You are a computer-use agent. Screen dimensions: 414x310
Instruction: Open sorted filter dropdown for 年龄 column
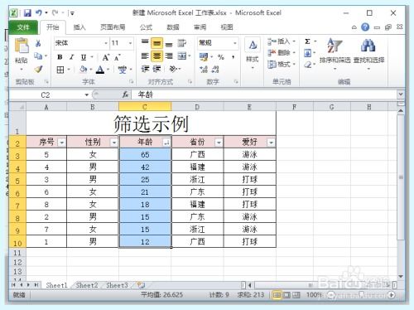166,143
